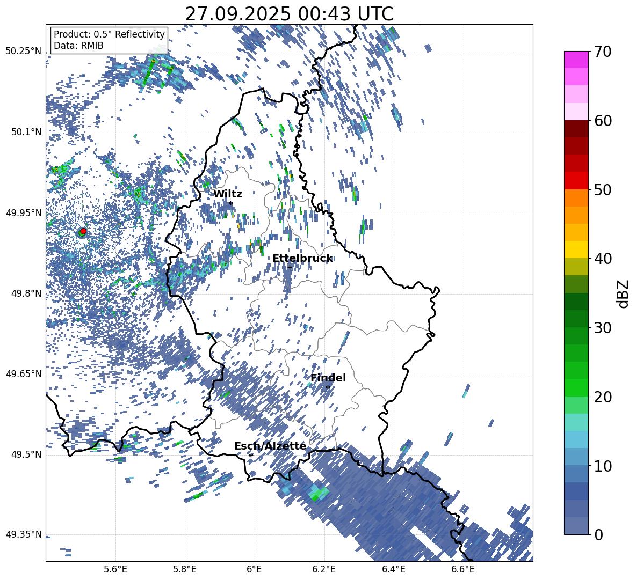This screenshot has width=636, height=580.
Task: Click the 30 tick on colorbar
Action: [603, 328]
